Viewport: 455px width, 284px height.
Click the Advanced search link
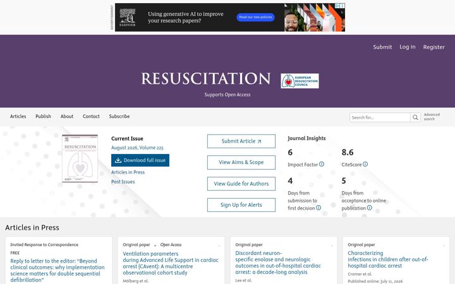point(432,117)
